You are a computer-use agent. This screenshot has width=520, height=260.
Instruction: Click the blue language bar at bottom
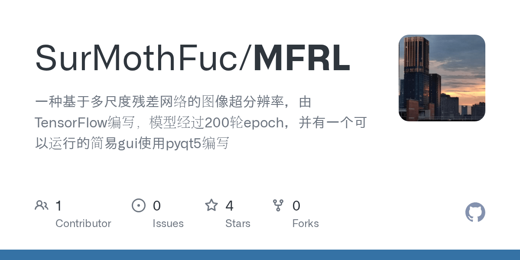pyautogui.click(x=260, y=255)
